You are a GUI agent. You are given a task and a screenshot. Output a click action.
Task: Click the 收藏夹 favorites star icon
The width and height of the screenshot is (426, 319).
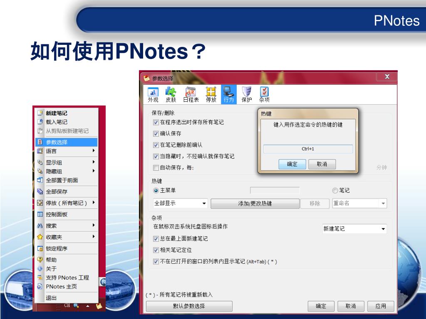pyautogui.click(x=40, y=237)
